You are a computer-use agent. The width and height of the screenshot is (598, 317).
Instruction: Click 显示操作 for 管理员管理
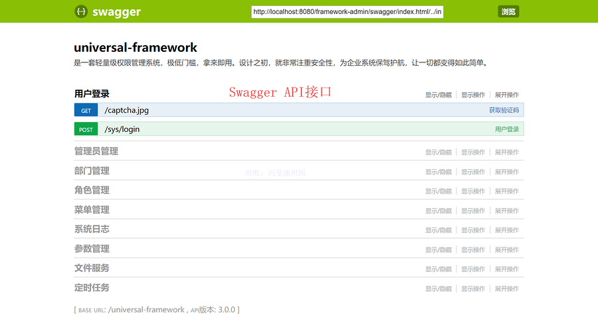tap(473, 153)
